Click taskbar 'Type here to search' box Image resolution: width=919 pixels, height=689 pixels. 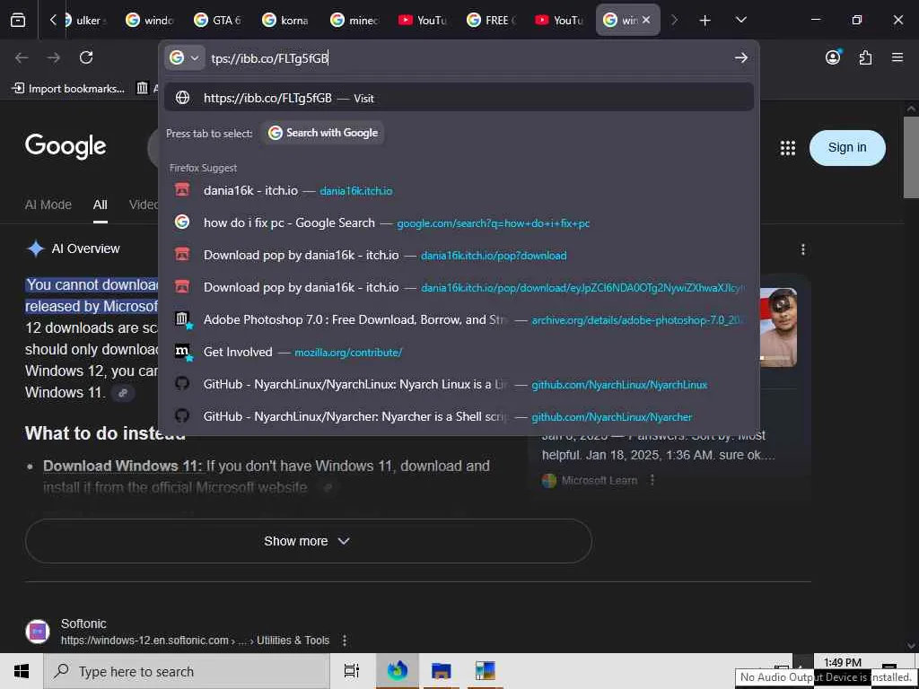[187, 671]
